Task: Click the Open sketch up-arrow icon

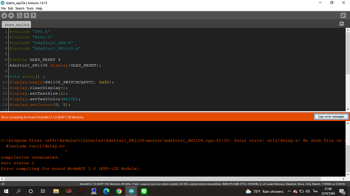Action: click(x=26, y=15)
